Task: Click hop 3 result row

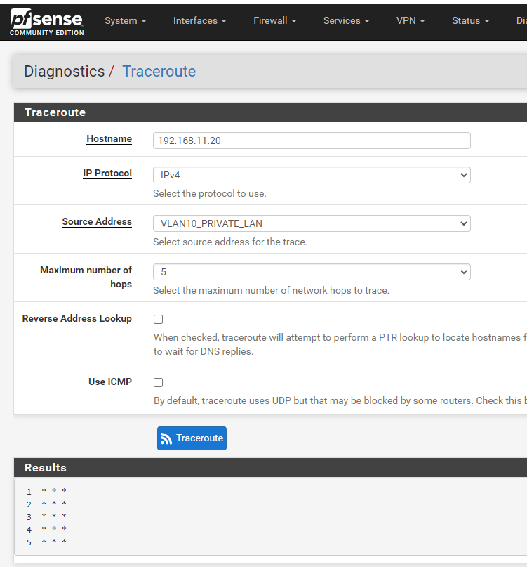Action: click(x=46, y=516)
